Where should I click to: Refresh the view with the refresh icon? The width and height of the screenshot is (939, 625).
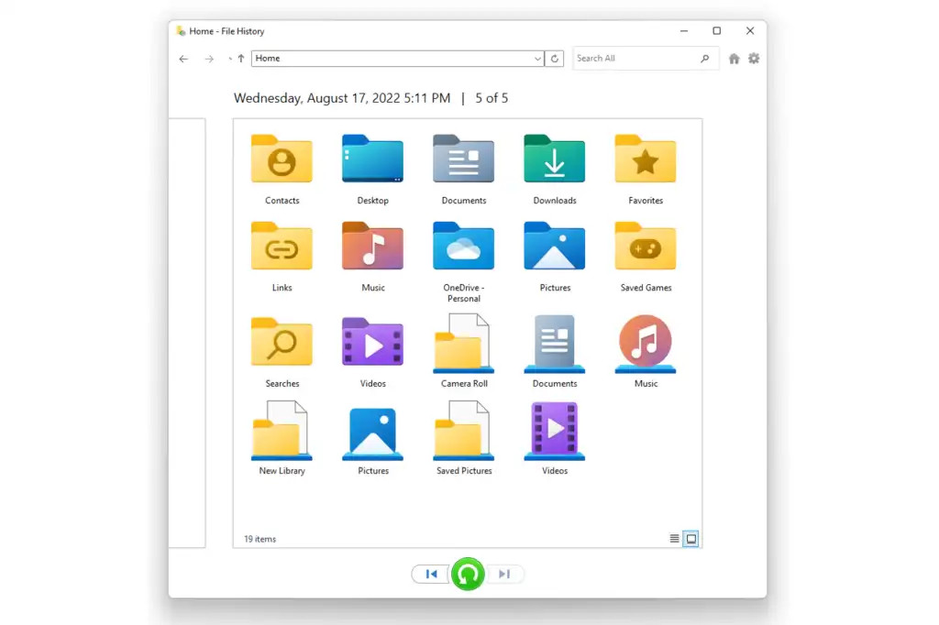tap(555, 58)
